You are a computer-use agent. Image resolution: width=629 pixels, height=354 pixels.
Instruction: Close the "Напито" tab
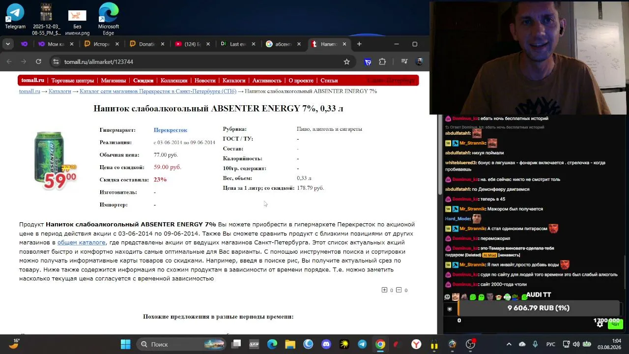(x=344, y=44)
